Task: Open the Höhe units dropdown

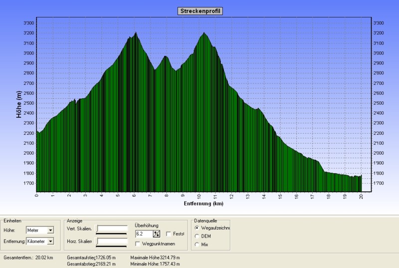Action: (x=50, y=230)
